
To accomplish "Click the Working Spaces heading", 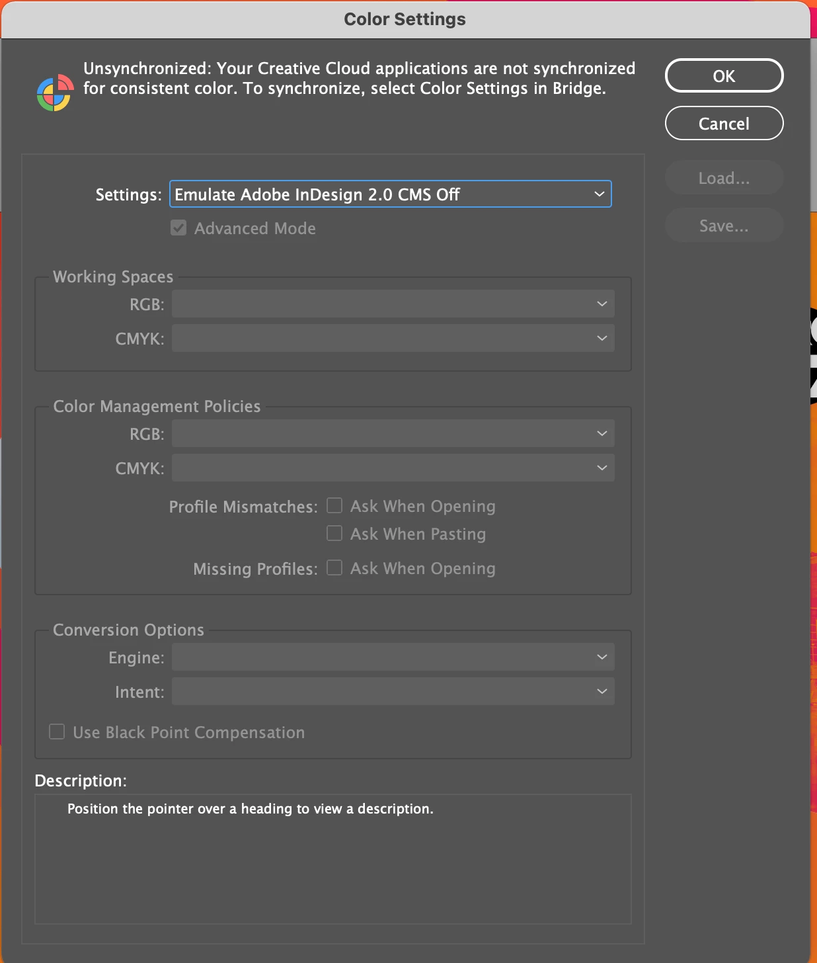I will point(113,276).
